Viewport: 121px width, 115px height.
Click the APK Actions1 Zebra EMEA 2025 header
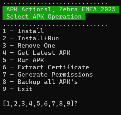pyautogui.click(x=61, y=9)
